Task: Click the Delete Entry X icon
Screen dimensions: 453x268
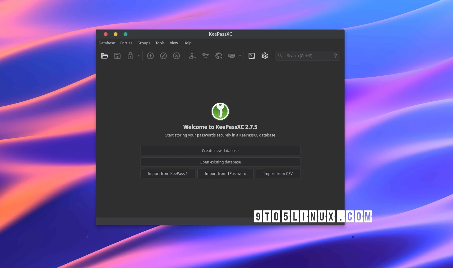Action: pyautogui.click(x=176, y=56)
